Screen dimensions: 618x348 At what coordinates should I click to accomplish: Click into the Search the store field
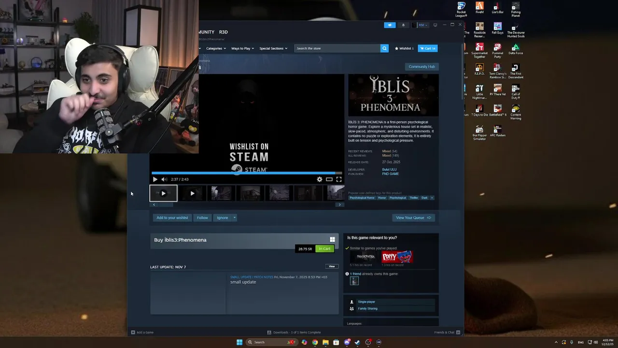click(337, 48)
